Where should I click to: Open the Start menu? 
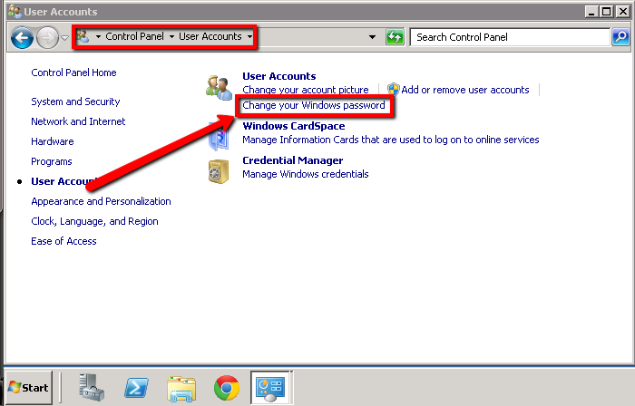(29, 387)
